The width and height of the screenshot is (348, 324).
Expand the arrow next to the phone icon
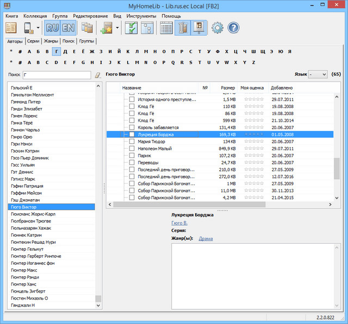(x=39, y=27)
